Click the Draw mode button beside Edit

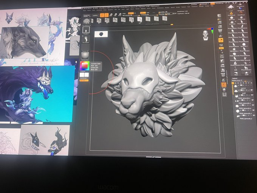107,15
